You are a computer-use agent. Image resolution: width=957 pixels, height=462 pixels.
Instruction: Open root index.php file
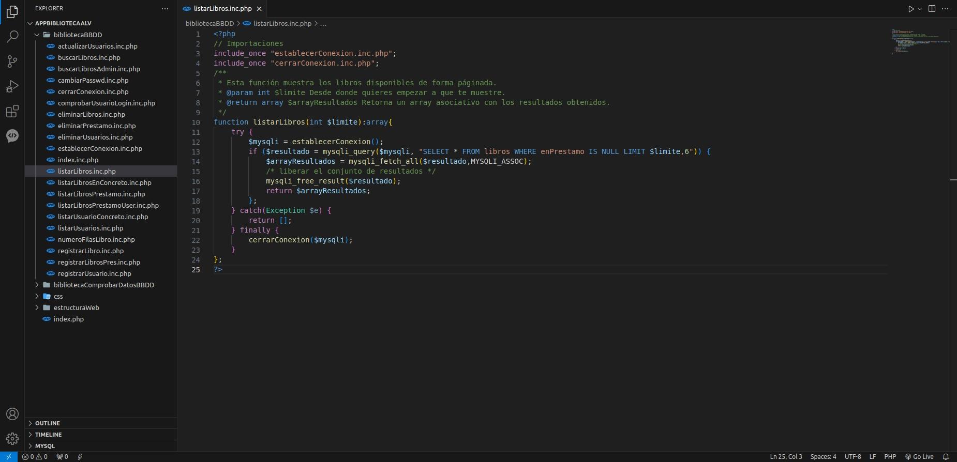coord(101,319)
